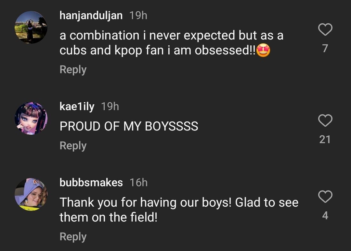Viewport: 351px width, 251px height.
Task: Go to kae1ily's profile via username
Action: click(x=77, y=107)
